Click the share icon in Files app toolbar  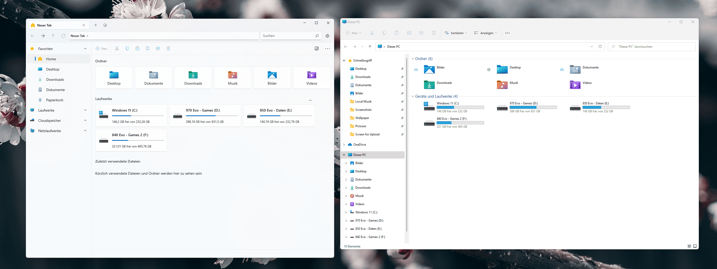(158, 48)
